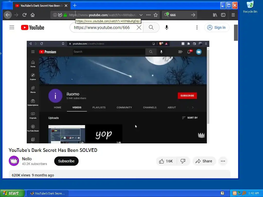The image size is (263, 197).
Task: Submit the 666 search with arrow
Action: pyautogui.click(x=193, y=15)
